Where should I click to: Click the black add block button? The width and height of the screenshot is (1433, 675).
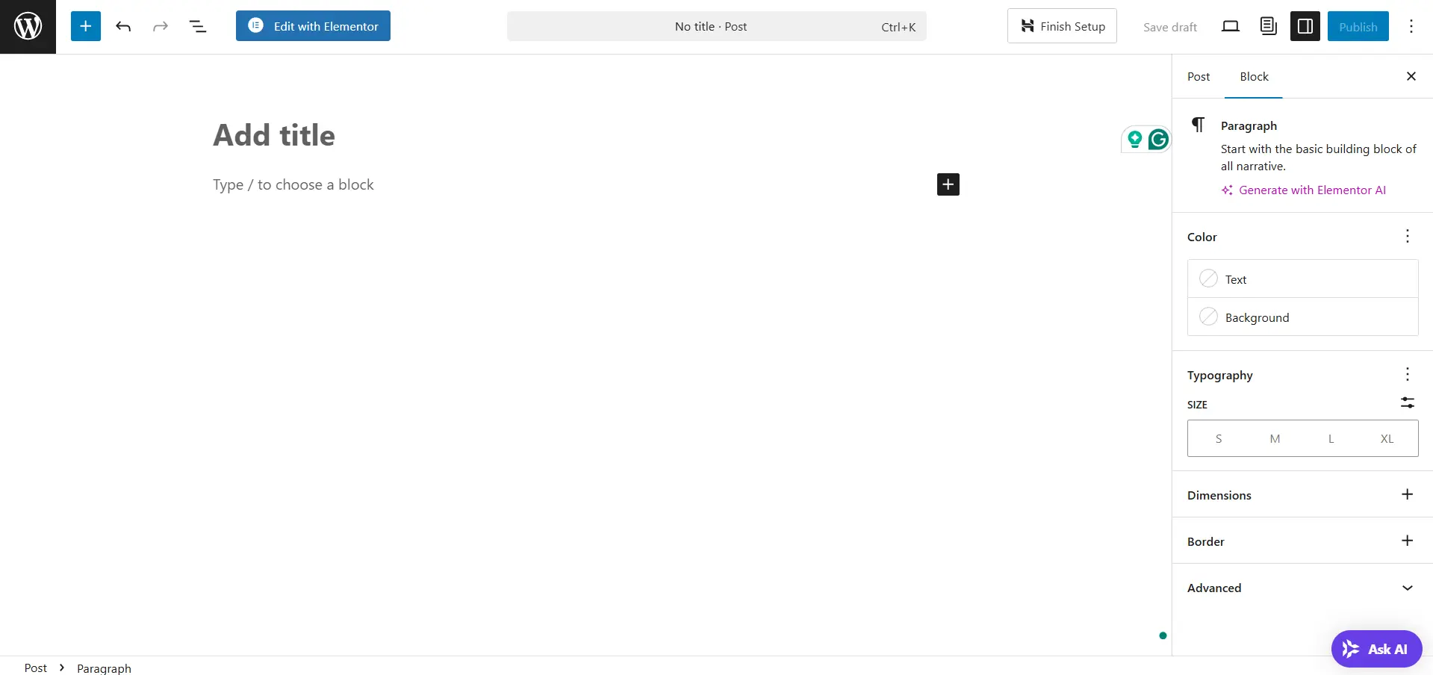(x=948, y=184)
